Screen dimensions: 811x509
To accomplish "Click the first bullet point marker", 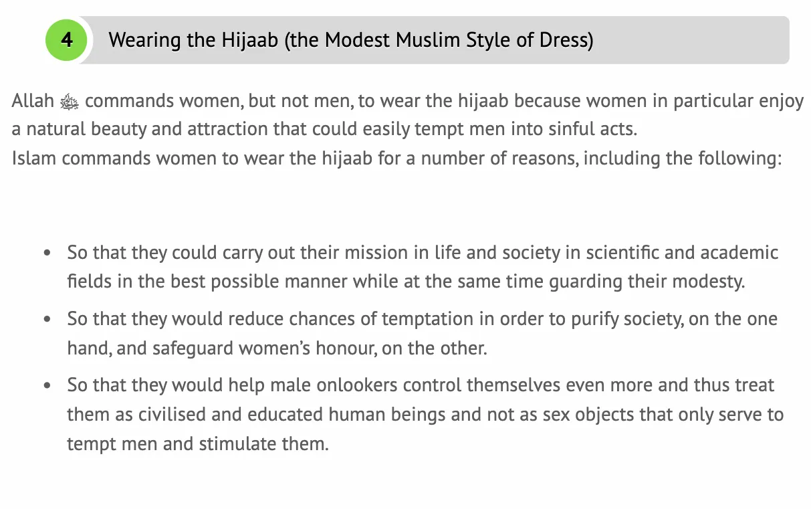I will pyautogui.click(x=47, y=253).
